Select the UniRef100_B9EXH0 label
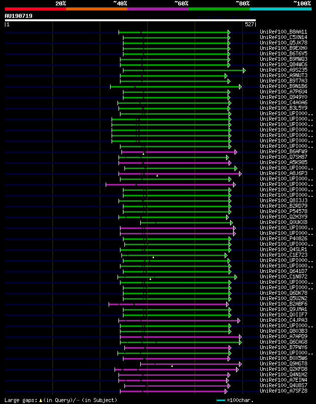 click(x=283, y=48)
